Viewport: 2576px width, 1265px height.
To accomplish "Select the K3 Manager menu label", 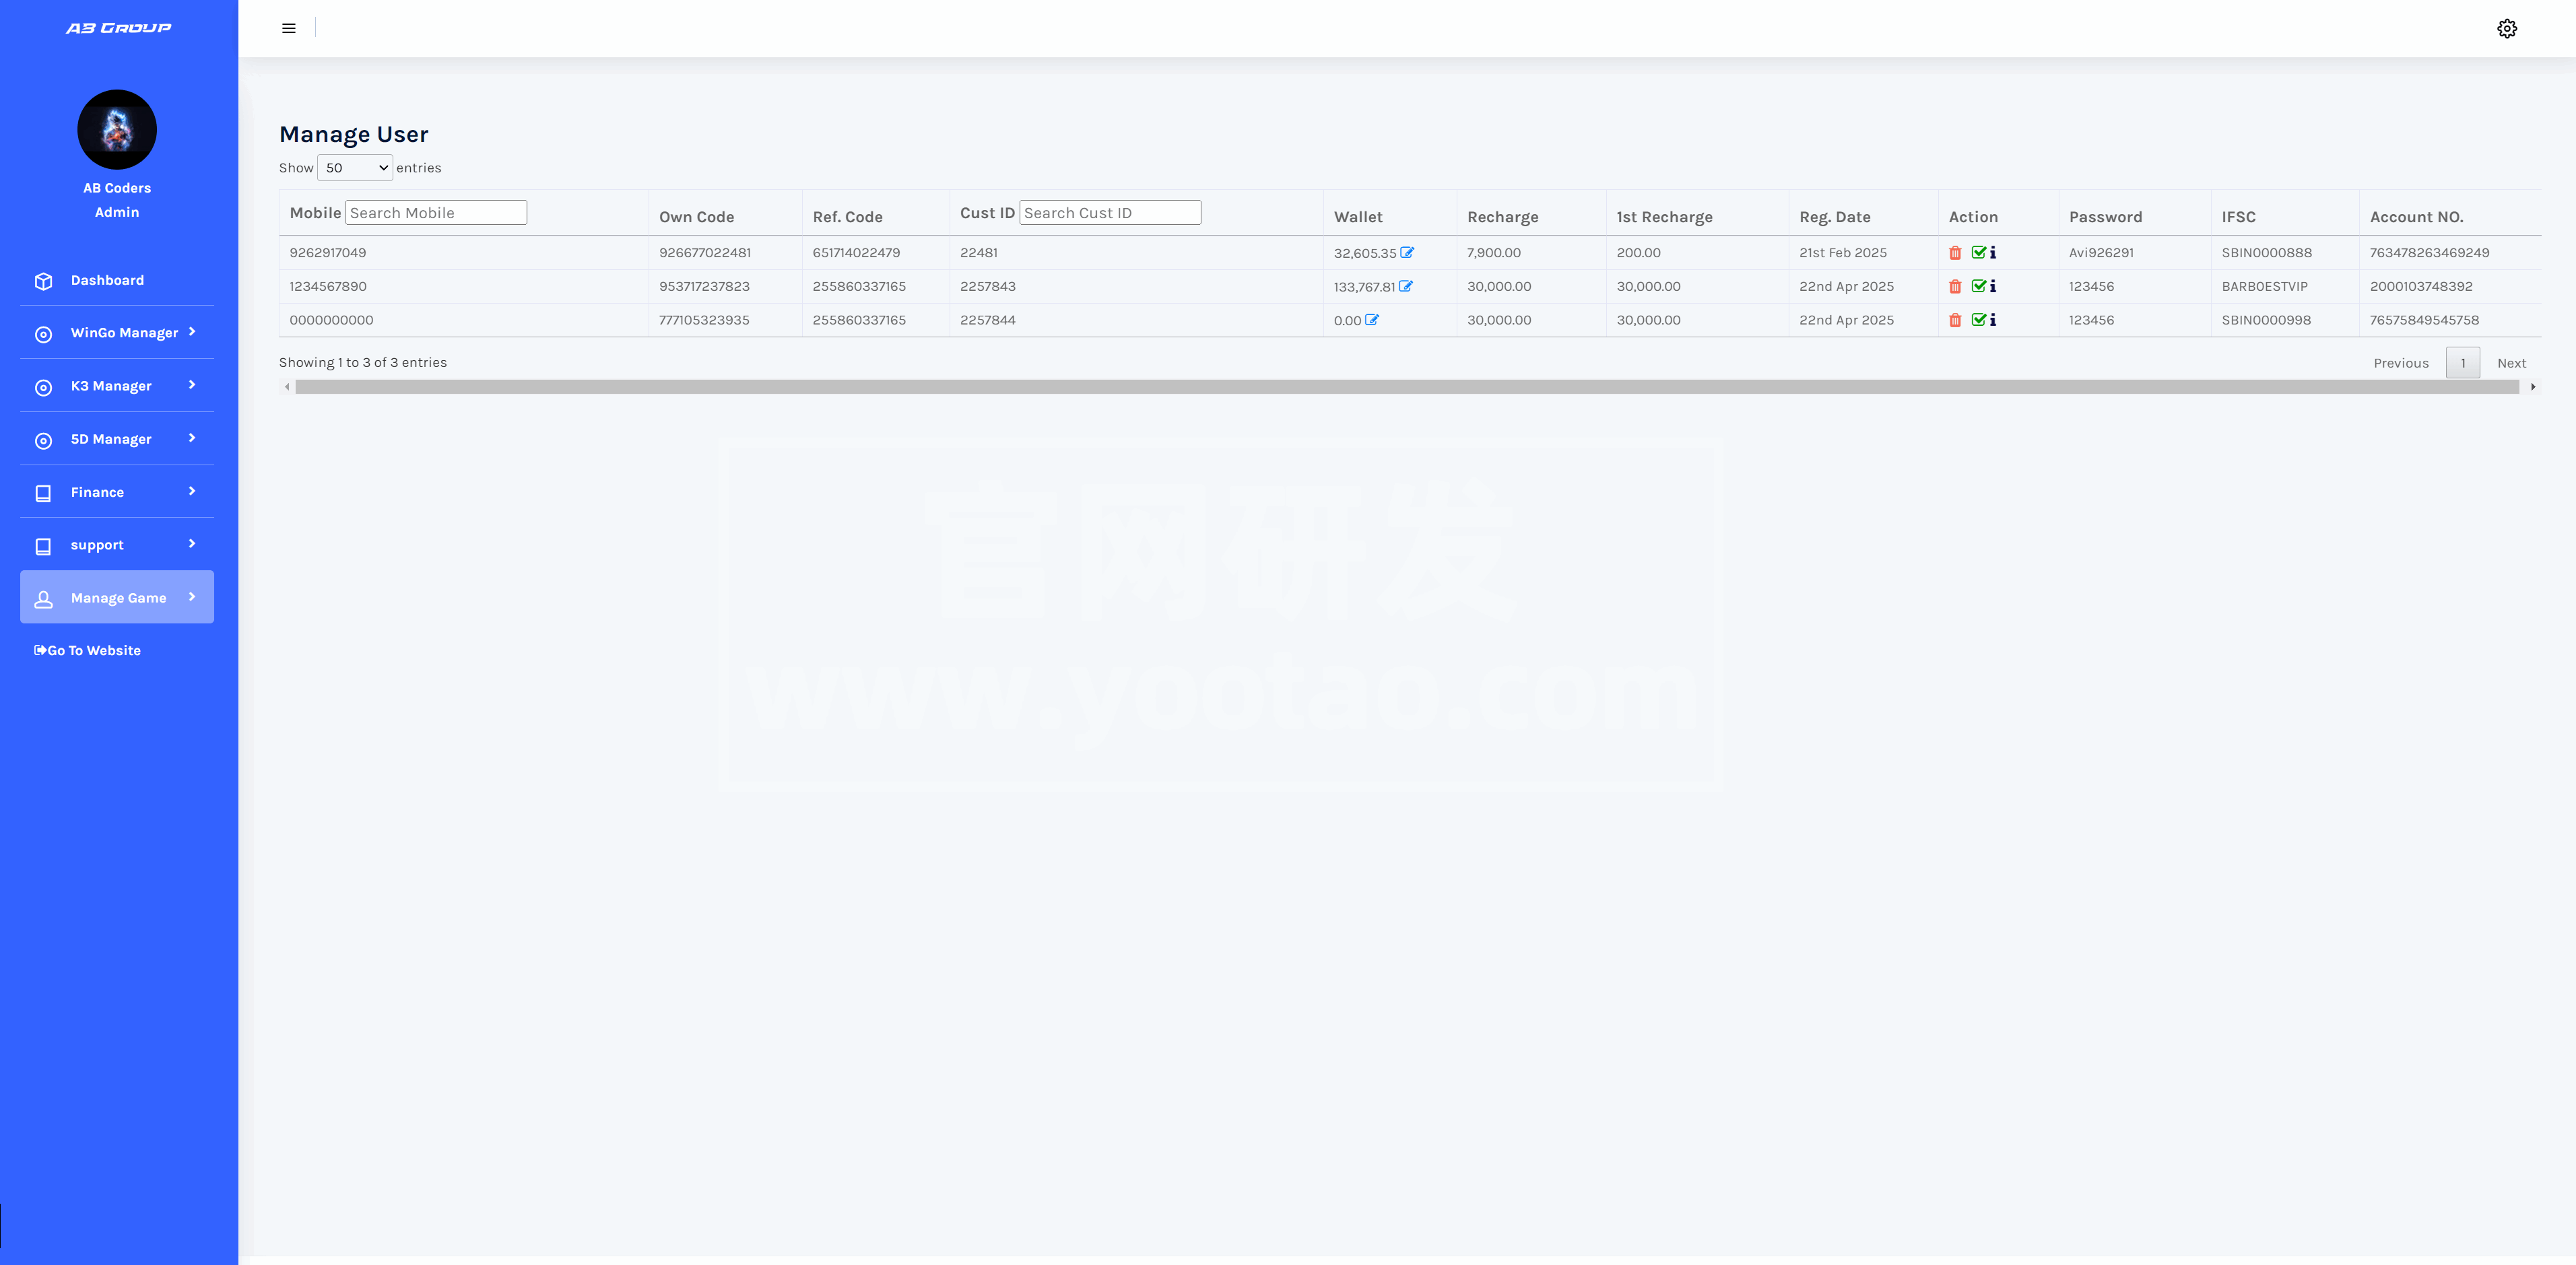I will (111, 386).
